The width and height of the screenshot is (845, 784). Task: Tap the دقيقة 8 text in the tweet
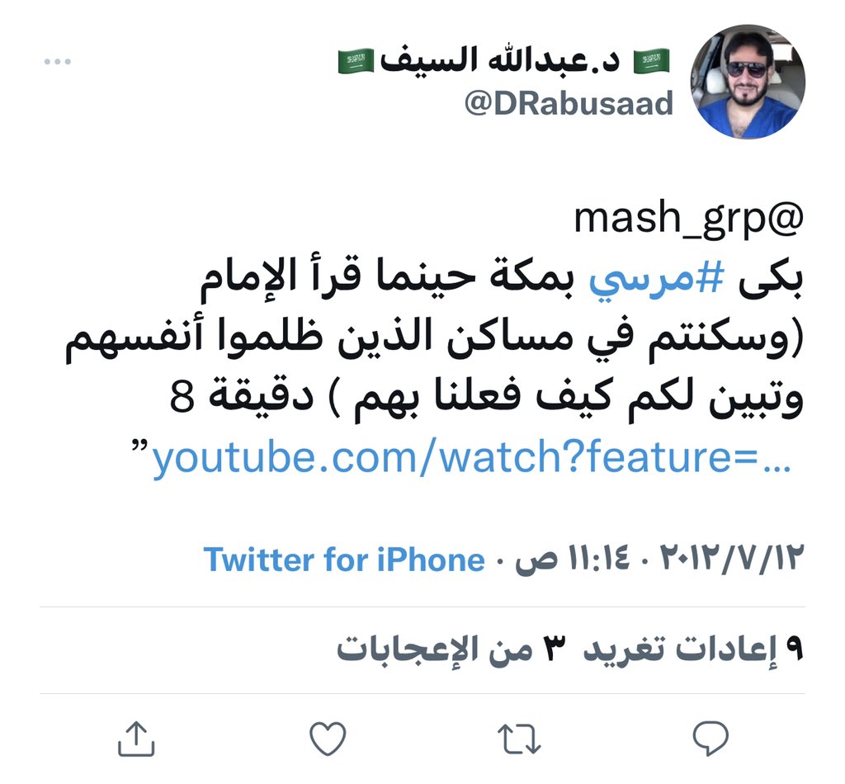242,397
